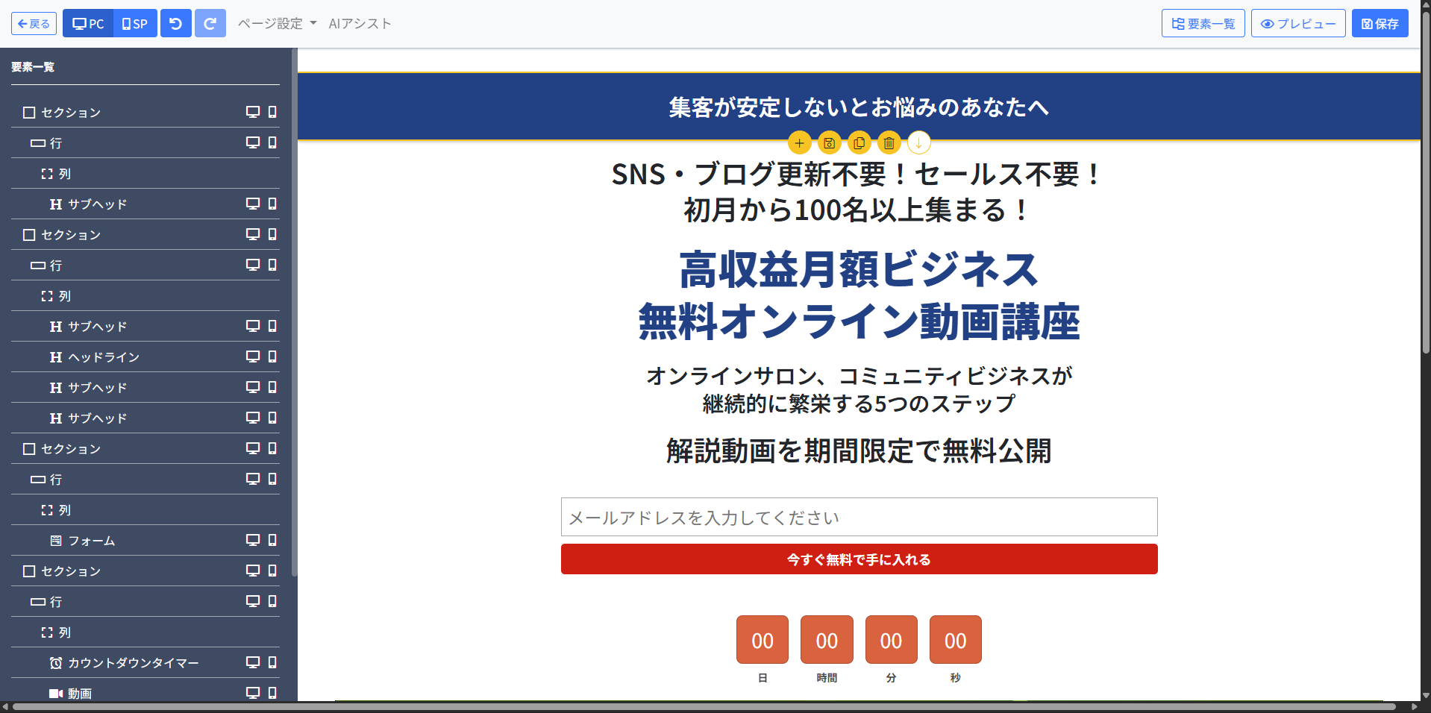
Task: Open the ページ設定 dropdown
Action: point(277,24)
